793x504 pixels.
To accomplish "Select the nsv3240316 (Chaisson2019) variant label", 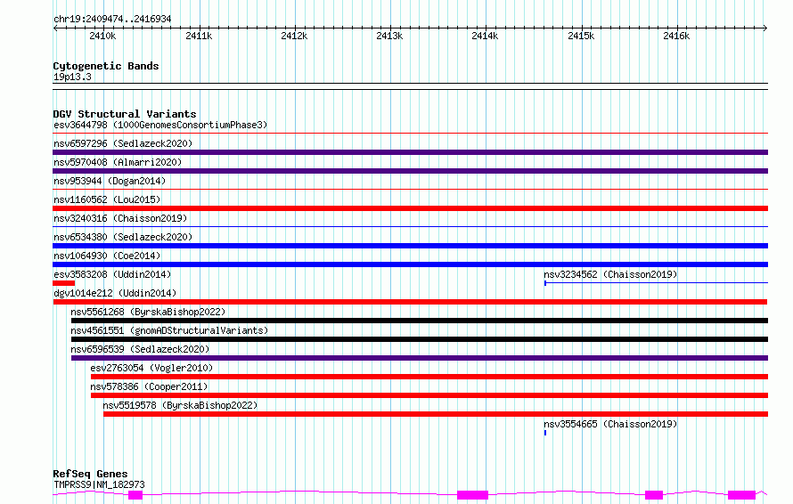I will tap(120, 218).
